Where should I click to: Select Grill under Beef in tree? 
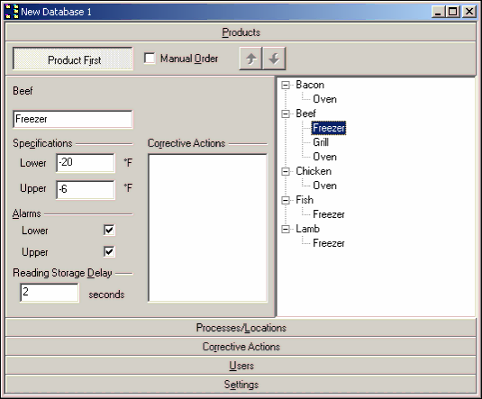pyautogui.click(x=321, y=142)
